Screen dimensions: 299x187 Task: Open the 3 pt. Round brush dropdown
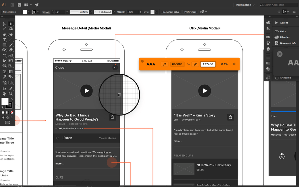[114, 12]
